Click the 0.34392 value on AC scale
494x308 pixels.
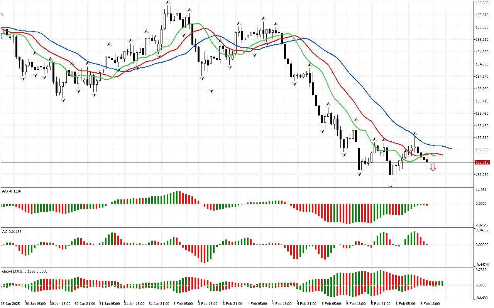[482, 230]
